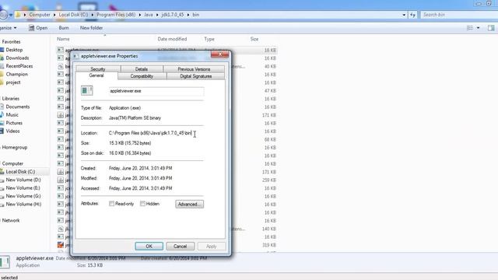The height and width of the screenshot is (280, 498).
Task: Select Favorites header in navigation pane
Action: click(x=11, y=42)
